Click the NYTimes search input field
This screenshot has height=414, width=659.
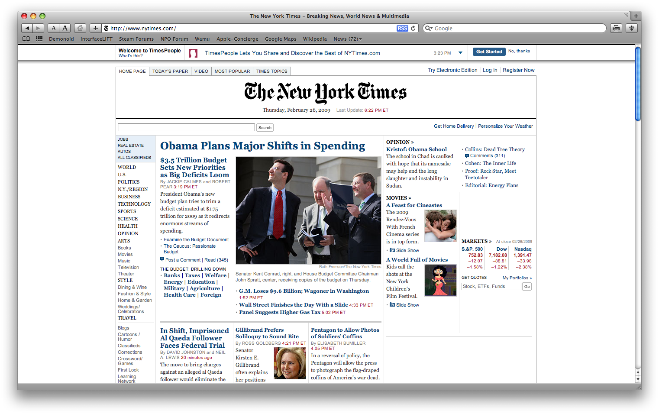[x=186, y=127]
